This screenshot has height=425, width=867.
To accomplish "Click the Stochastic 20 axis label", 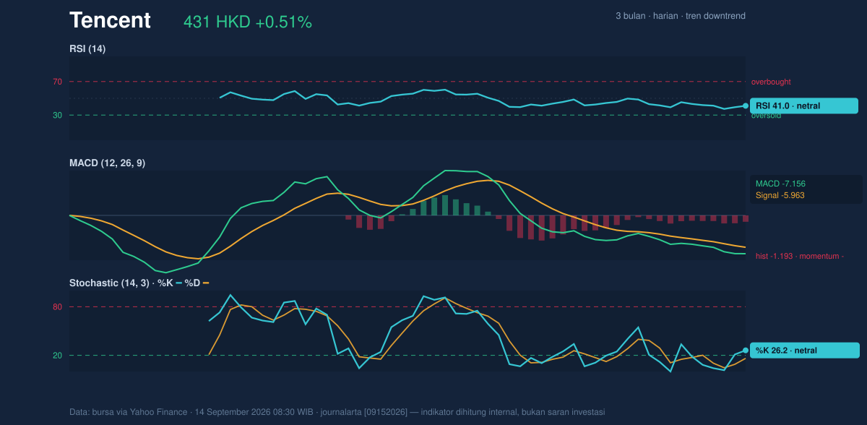I will pos(57,356).
